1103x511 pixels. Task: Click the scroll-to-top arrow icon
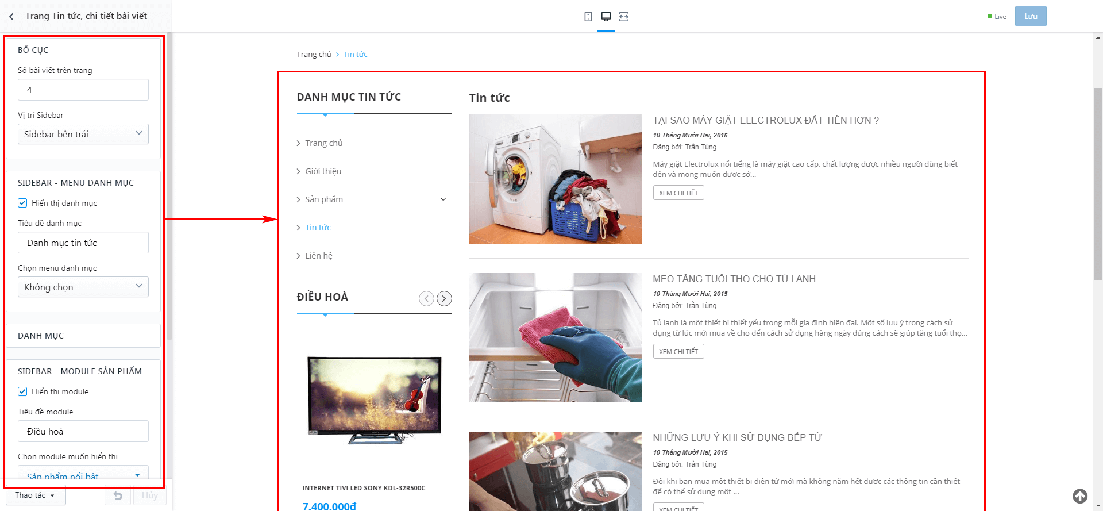click(1080, 496)
